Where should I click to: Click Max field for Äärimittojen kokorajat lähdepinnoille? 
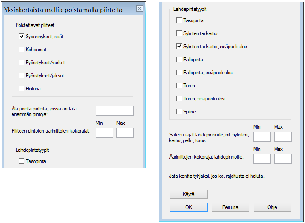(282, 159)
